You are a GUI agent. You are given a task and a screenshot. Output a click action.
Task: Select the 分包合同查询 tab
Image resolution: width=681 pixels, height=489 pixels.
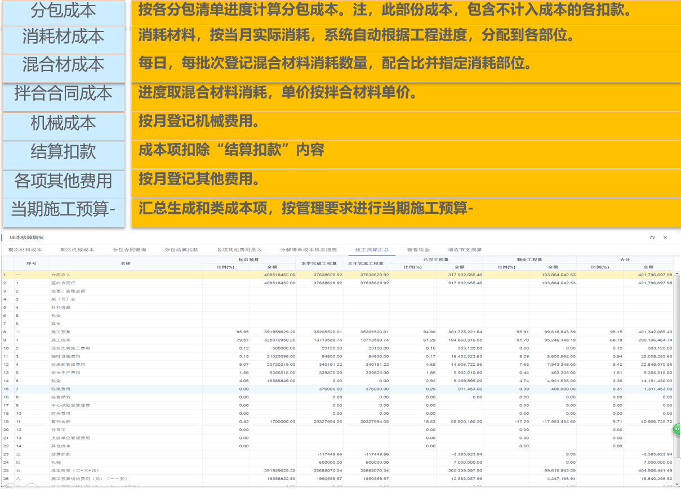[x=130, y=249]
